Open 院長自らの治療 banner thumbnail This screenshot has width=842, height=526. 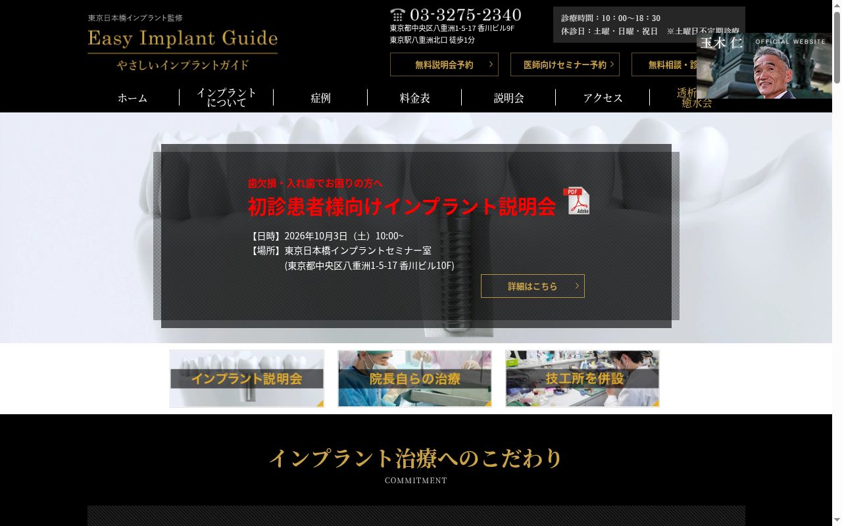(x=414, y=379)
